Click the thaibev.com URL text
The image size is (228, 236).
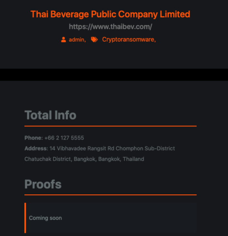coord(110,27)
